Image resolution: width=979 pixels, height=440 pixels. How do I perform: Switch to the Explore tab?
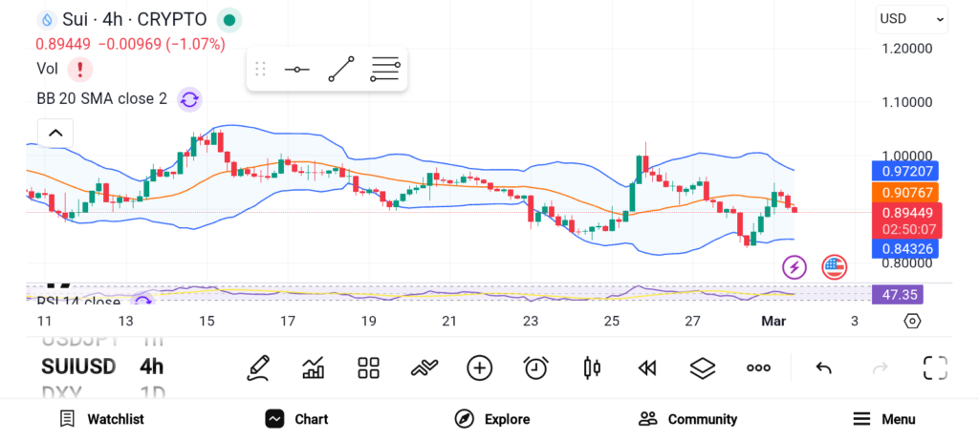pos(491,419)
